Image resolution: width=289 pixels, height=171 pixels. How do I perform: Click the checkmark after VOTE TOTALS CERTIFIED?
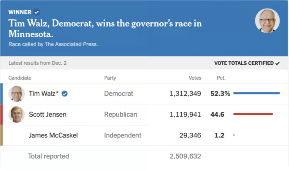point(277,63)
